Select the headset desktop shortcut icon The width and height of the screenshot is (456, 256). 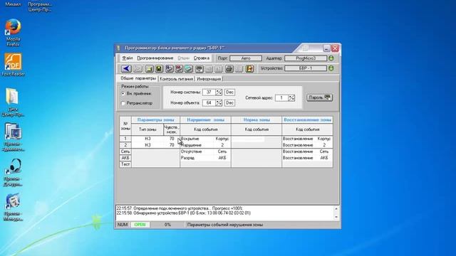point(13,172)
